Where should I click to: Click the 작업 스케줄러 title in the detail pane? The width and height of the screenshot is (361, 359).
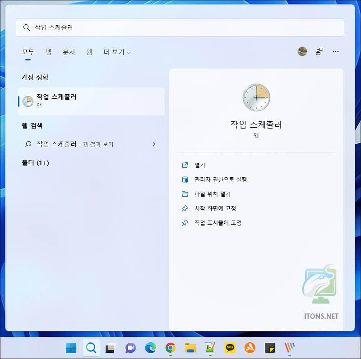pos(256,124)
